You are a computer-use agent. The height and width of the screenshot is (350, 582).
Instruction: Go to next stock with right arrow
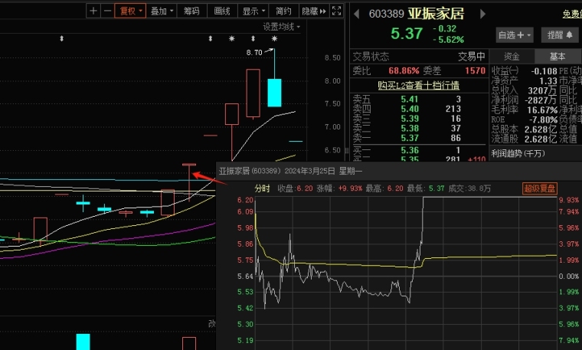coord(482,14)
